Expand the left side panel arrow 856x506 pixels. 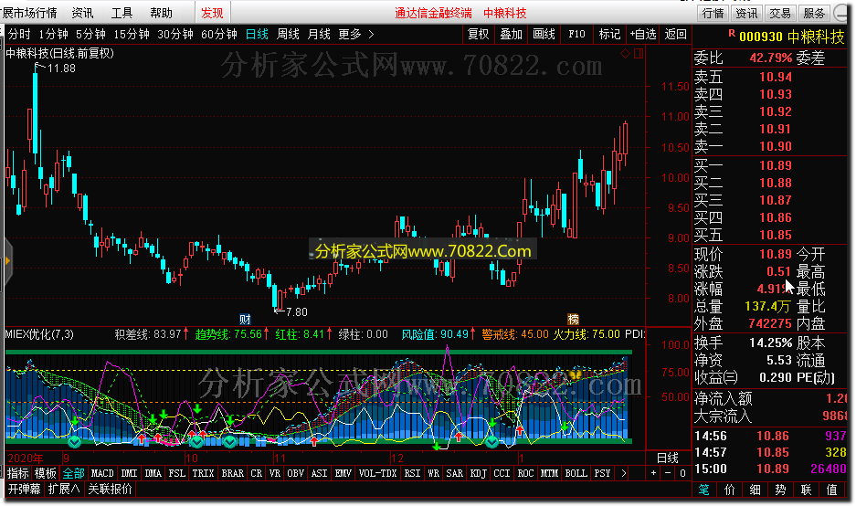[7, 261]
